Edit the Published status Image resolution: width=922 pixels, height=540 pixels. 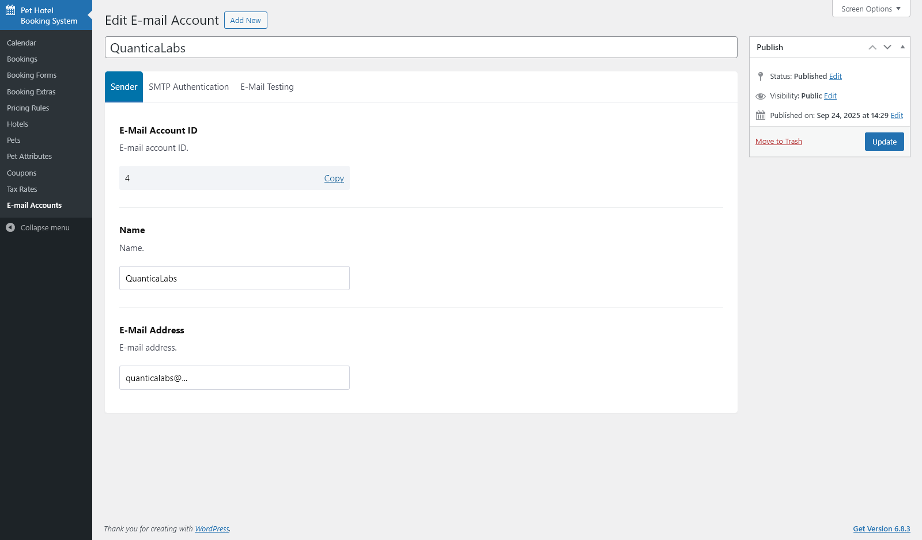(836, 77)
